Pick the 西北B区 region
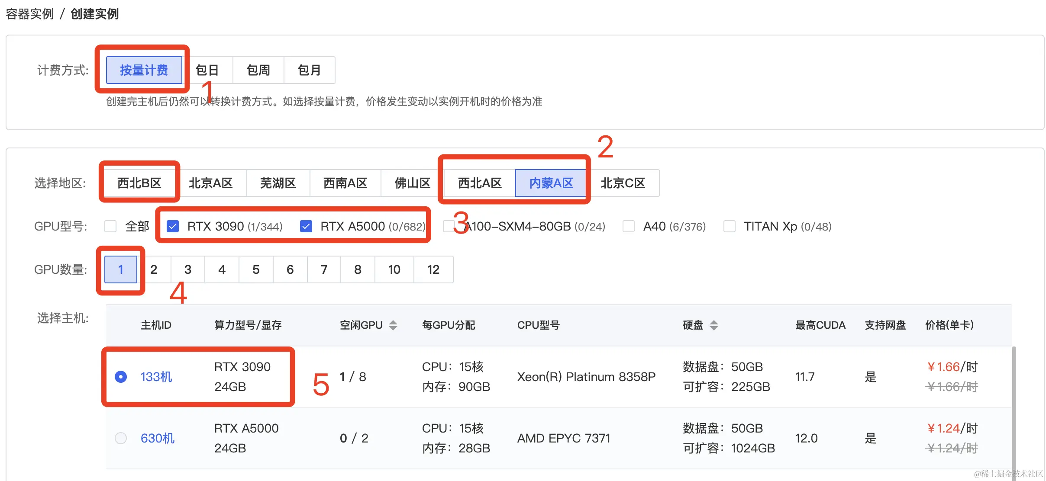1046x481 pixels. tap(139, 183)
